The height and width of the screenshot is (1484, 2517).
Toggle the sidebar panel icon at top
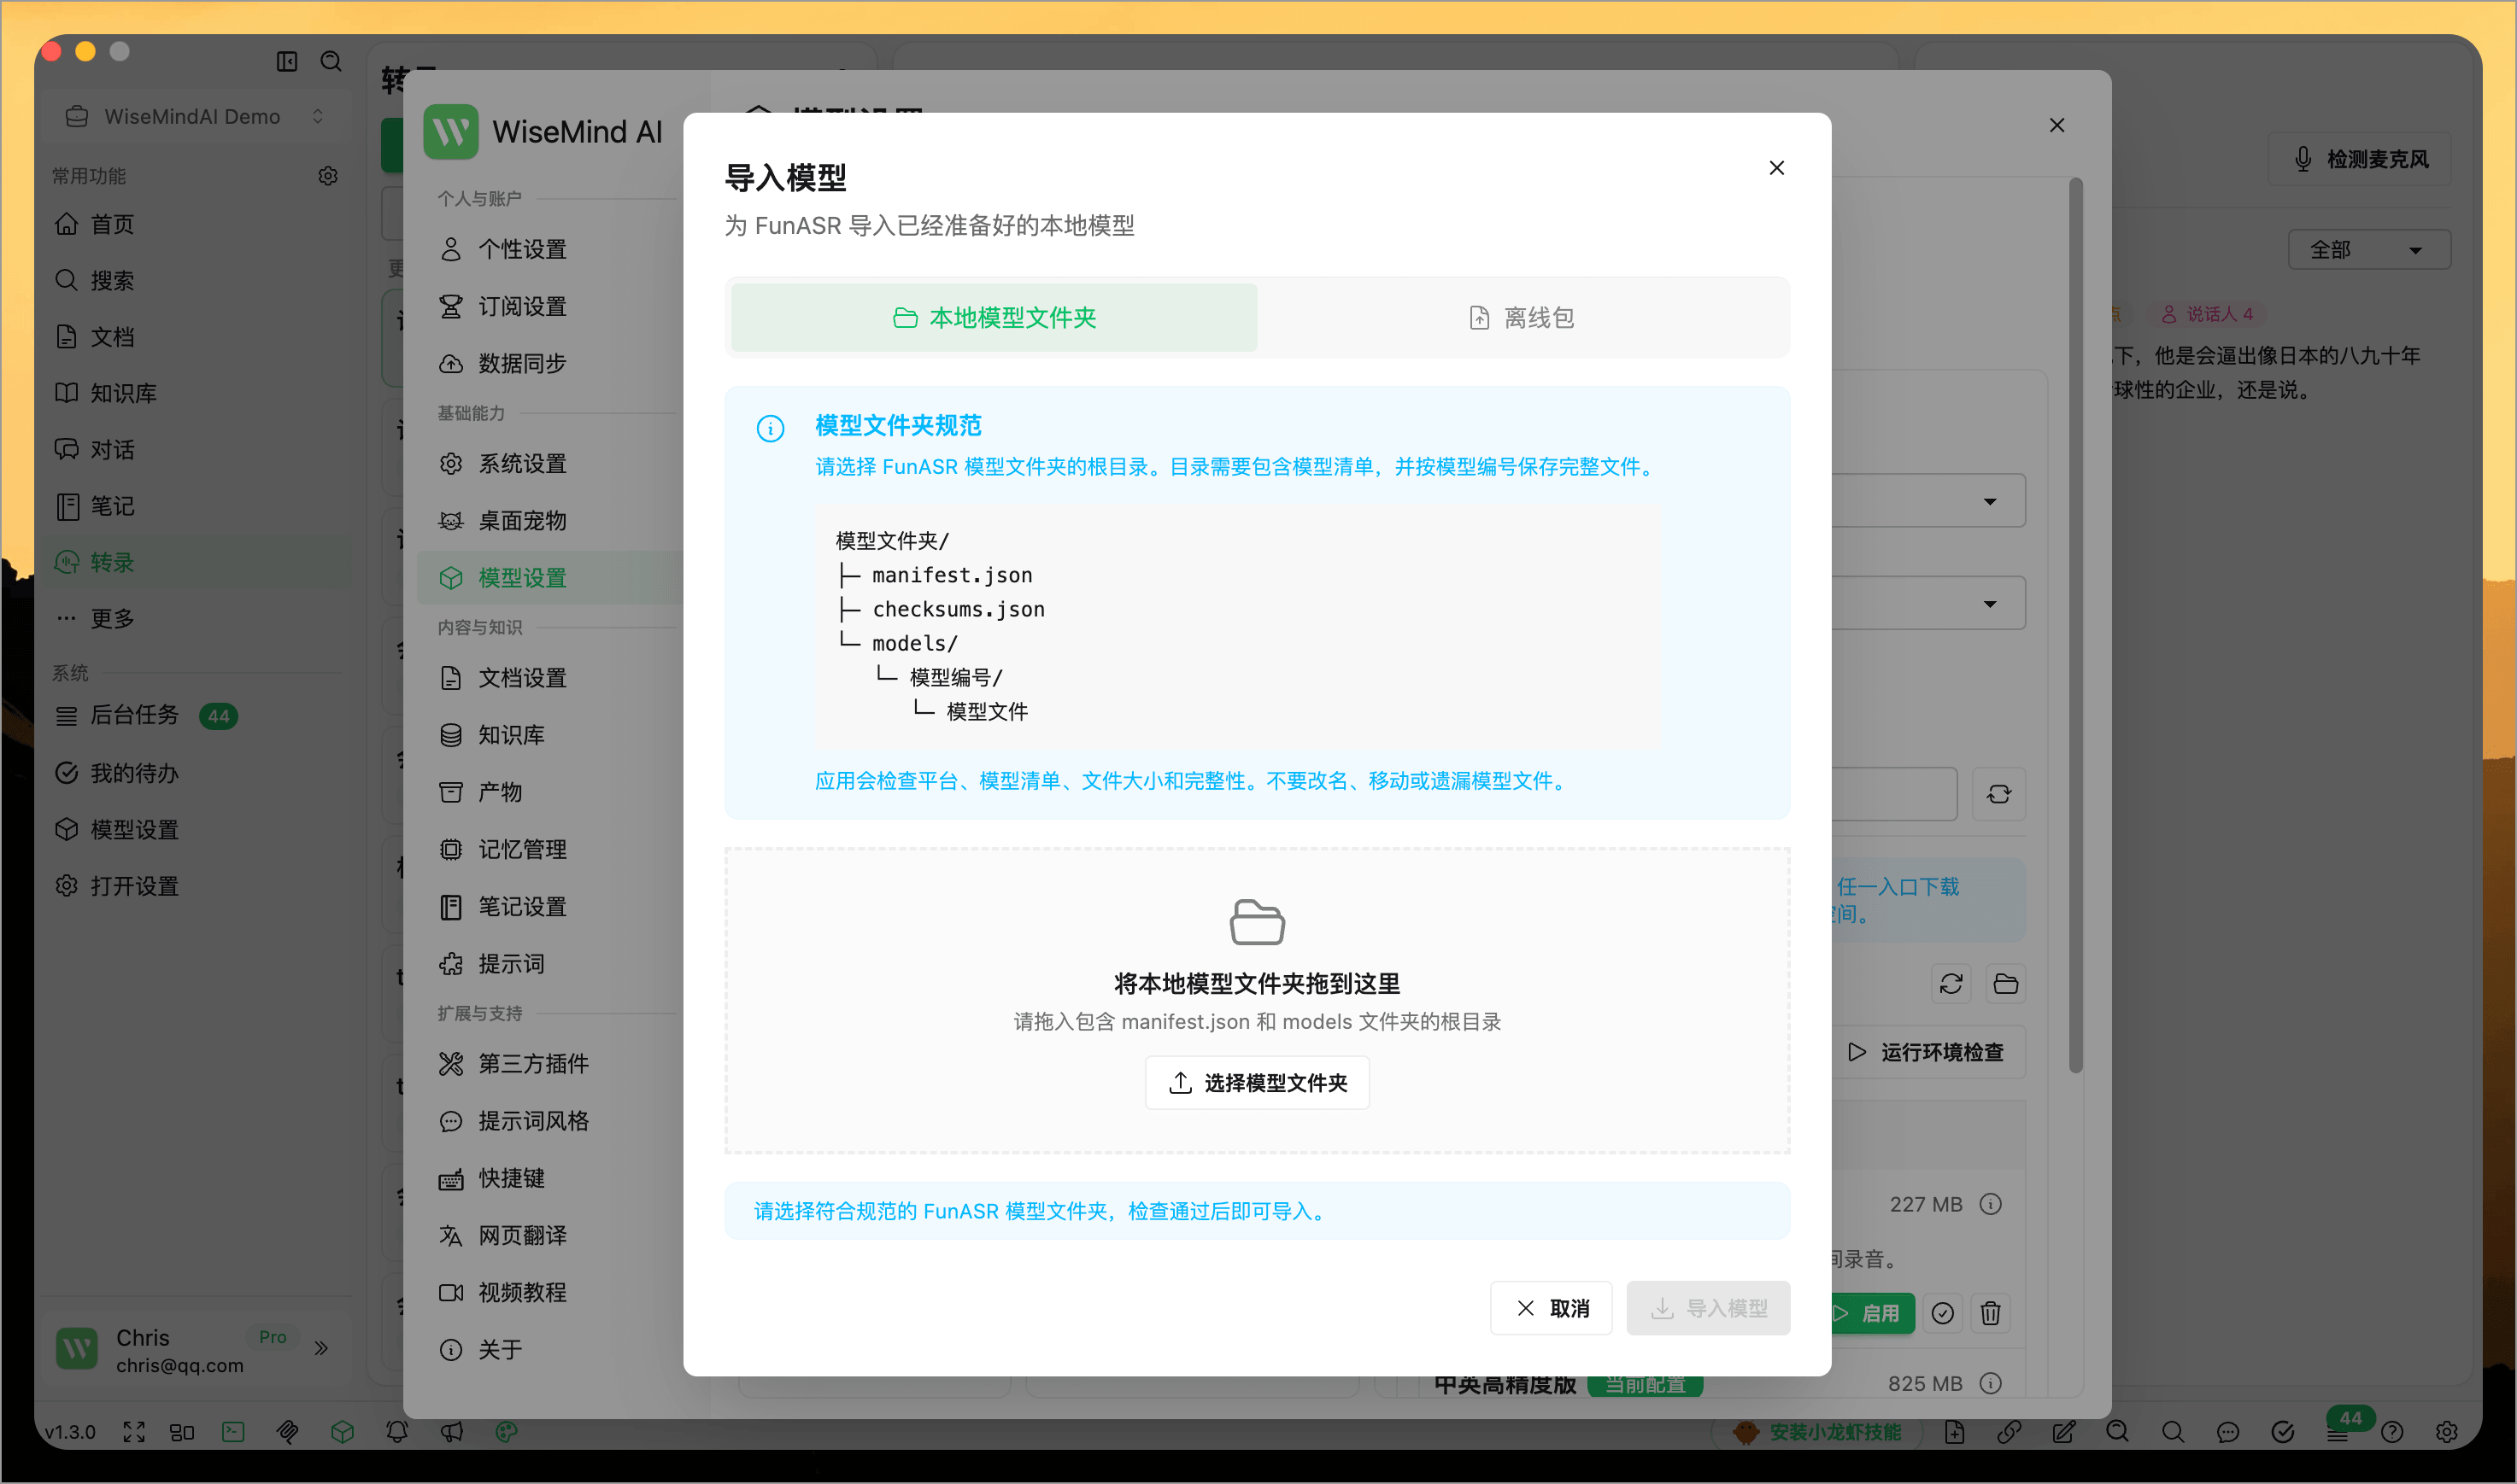(x=287, y=62)
